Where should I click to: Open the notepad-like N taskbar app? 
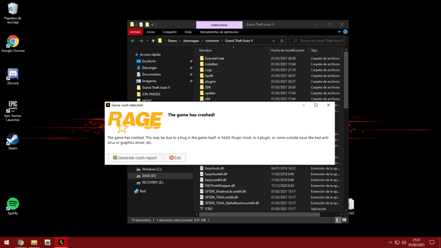(x=48, y=242)
